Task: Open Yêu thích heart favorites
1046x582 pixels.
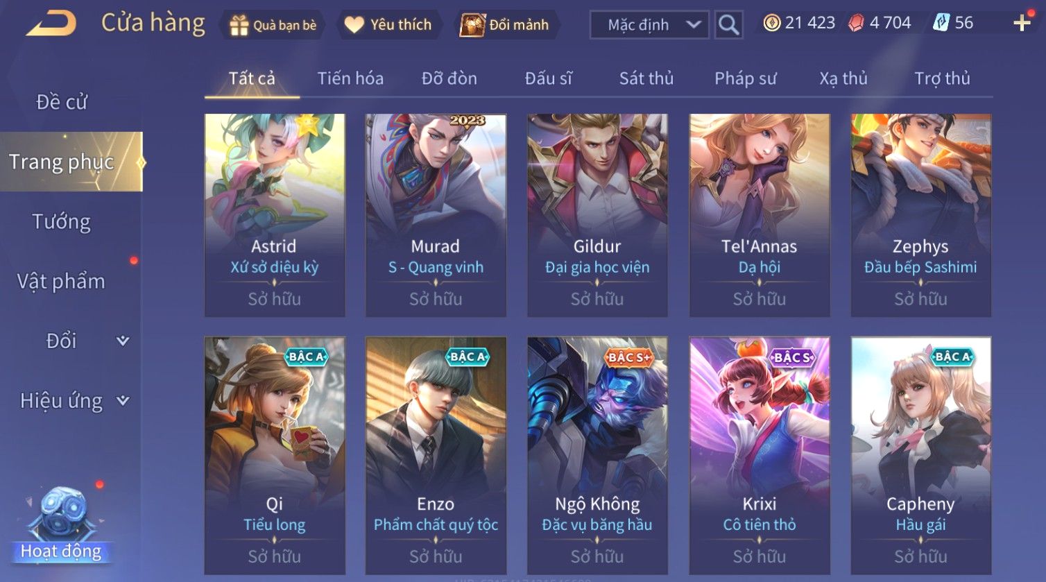Action: 354,25
